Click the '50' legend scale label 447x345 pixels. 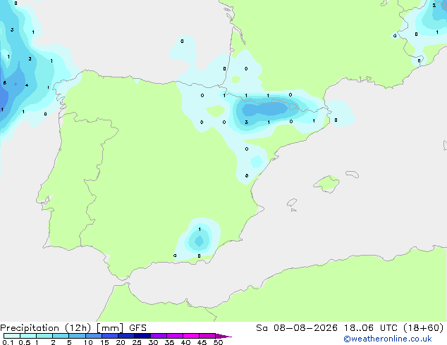(x=218, y=342)
